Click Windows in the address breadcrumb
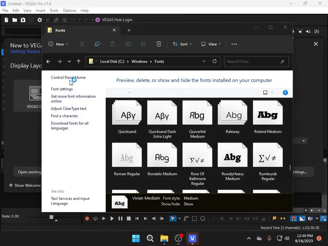 (139, 61)
